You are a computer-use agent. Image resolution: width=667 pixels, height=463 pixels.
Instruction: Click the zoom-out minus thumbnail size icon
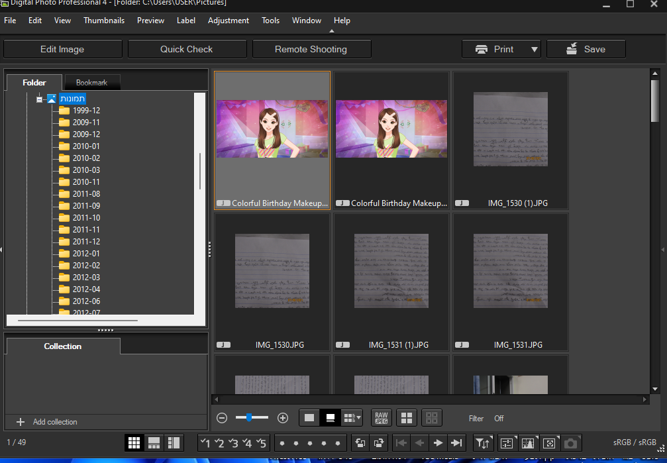222,418
